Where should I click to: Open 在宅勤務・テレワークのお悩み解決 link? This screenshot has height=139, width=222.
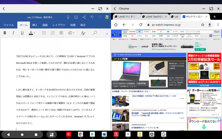pos(131,91)
